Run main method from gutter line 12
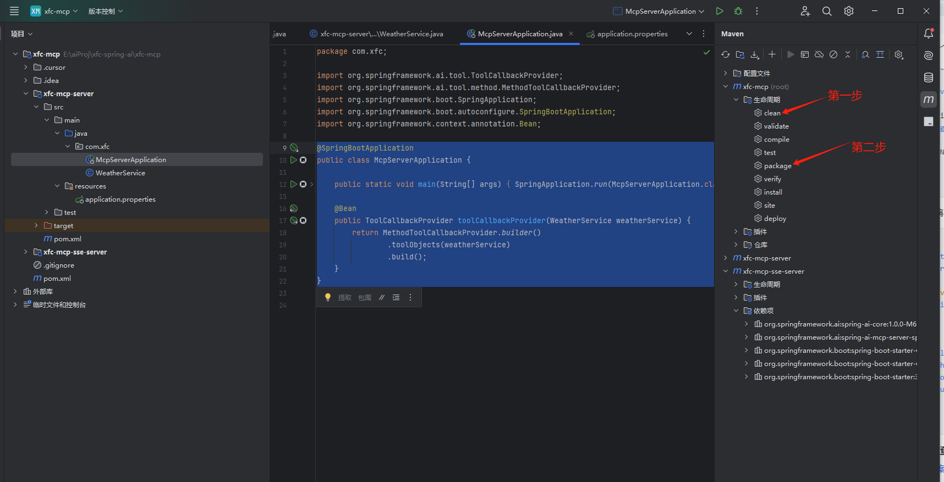The image size is (944, 482). pyautogui.click(x=294, y=184)
